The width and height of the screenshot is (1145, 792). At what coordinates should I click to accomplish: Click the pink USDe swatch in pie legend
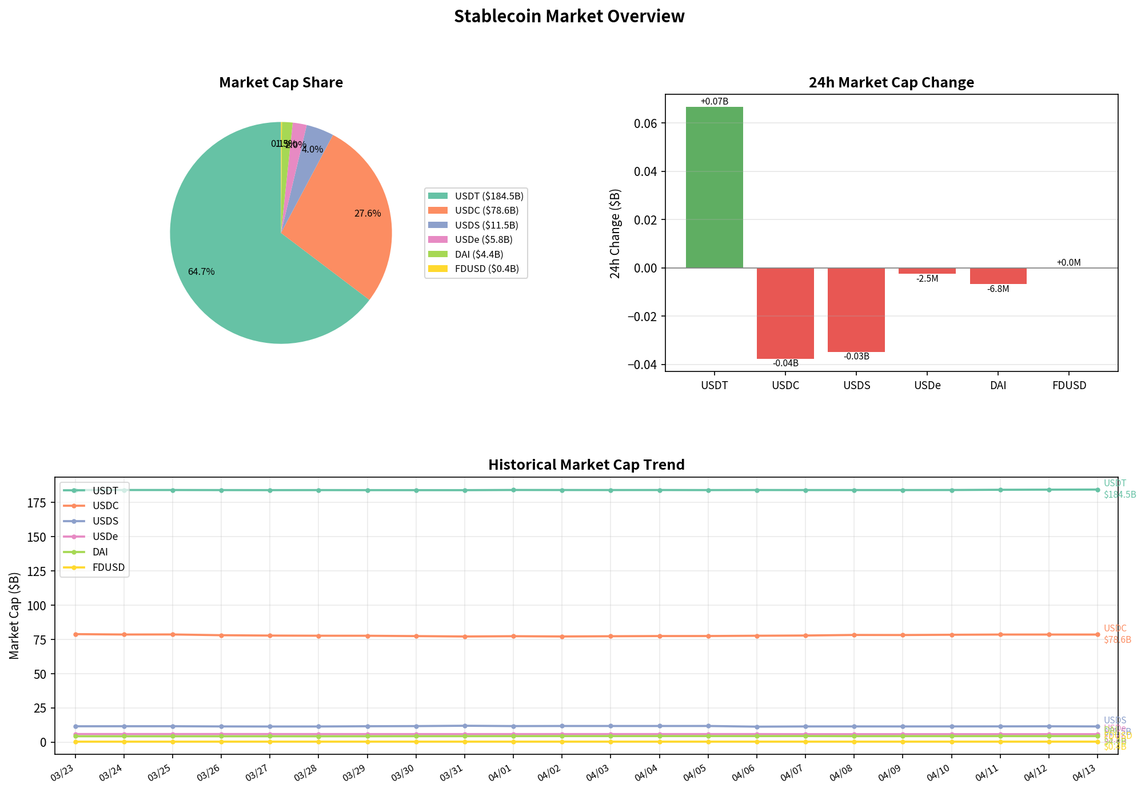coord(438,239)
